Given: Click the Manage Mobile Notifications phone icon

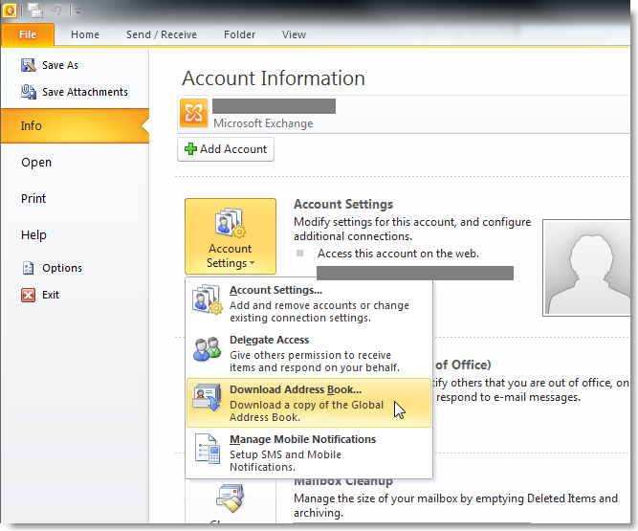Looking at the screenshot, I should [208, 449].
